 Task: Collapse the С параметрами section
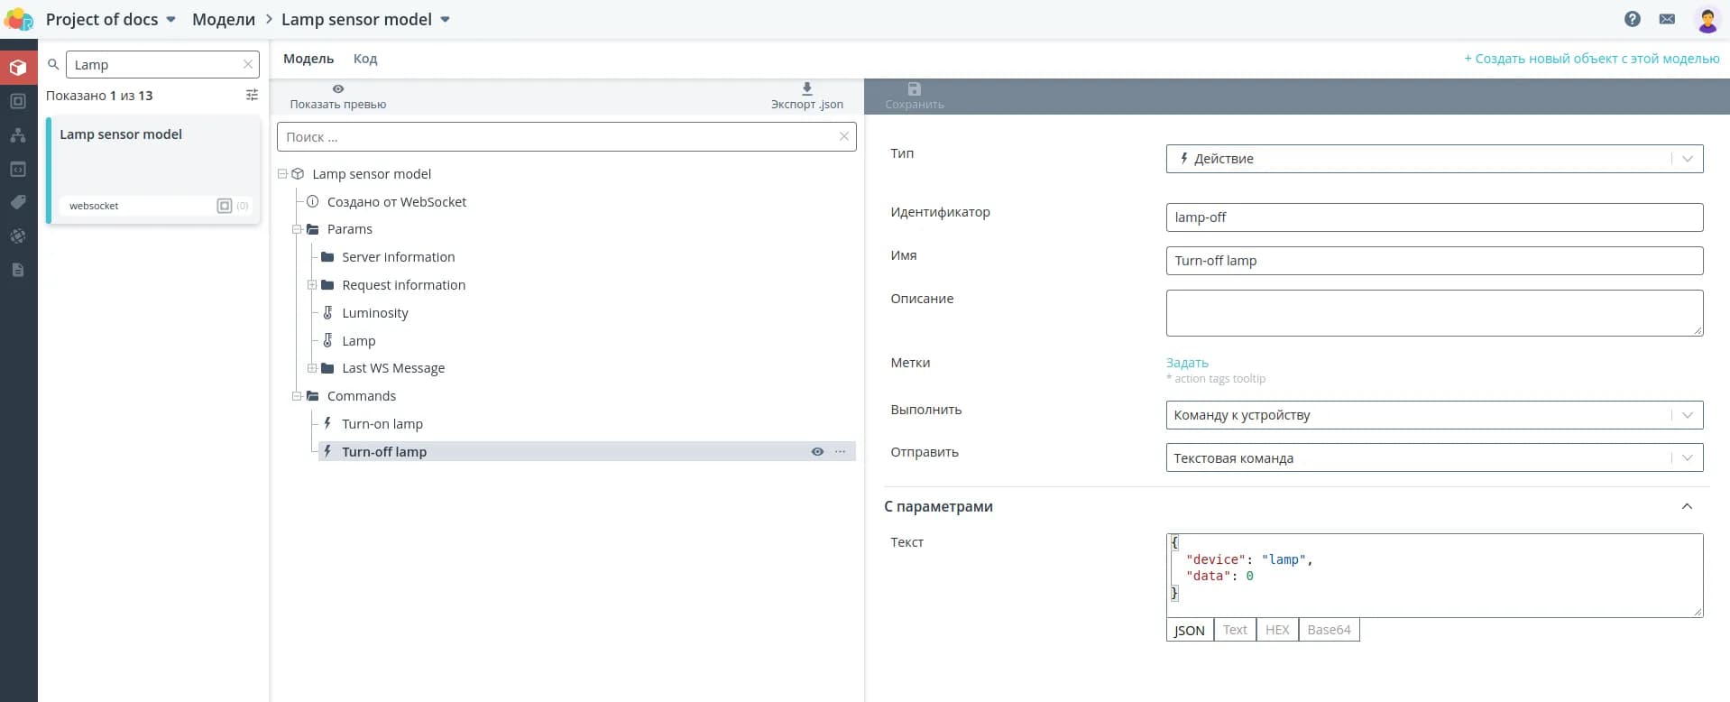tap(1686, 507)
